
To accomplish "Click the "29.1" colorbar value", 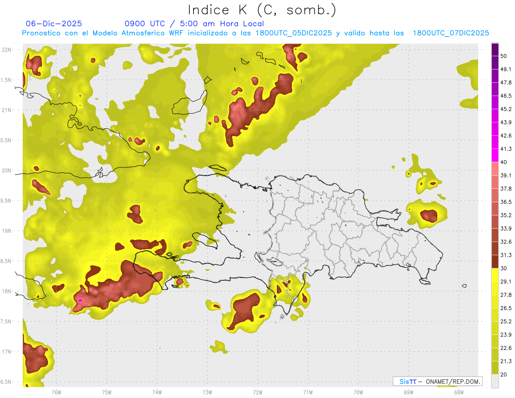I will coord(506,282).
